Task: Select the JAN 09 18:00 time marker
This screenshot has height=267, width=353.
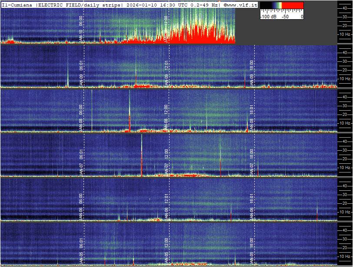Action: click(251, 73)
